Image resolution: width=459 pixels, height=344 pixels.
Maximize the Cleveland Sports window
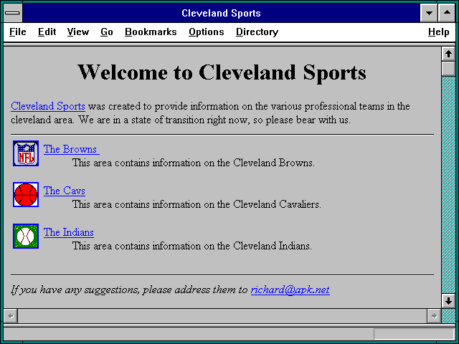click(x=447, y=13)
